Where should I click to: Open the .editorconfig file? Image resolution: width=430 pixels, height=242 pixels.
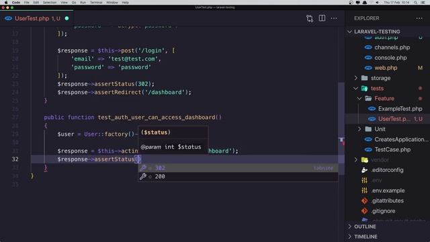tap(387, 170)
